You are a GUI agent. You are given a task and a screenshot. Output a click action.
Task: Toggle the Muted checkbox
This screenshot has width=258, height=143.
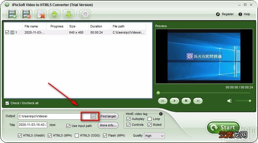pyautogui.click(x=150, y=125)
